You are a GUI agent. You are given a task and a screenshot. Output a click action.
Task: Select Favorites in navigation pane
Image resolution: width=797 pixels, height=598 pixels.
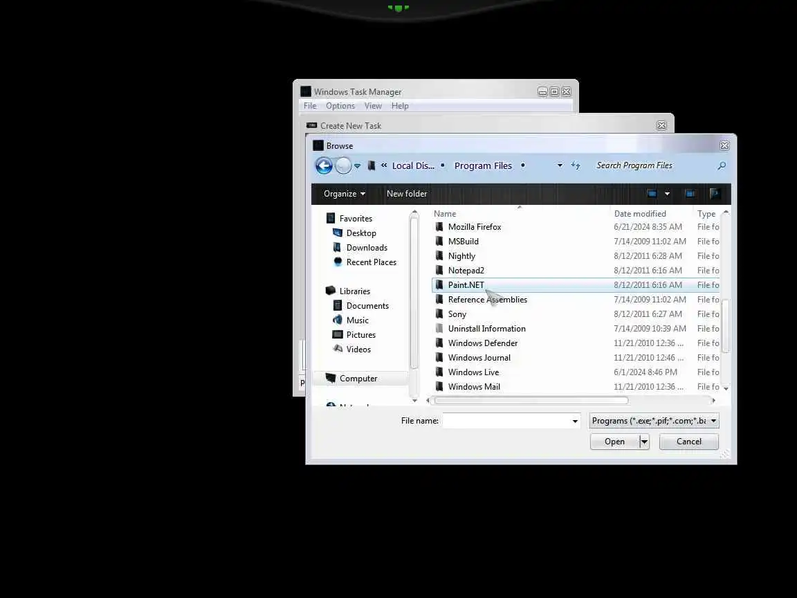tap(356, 219)
